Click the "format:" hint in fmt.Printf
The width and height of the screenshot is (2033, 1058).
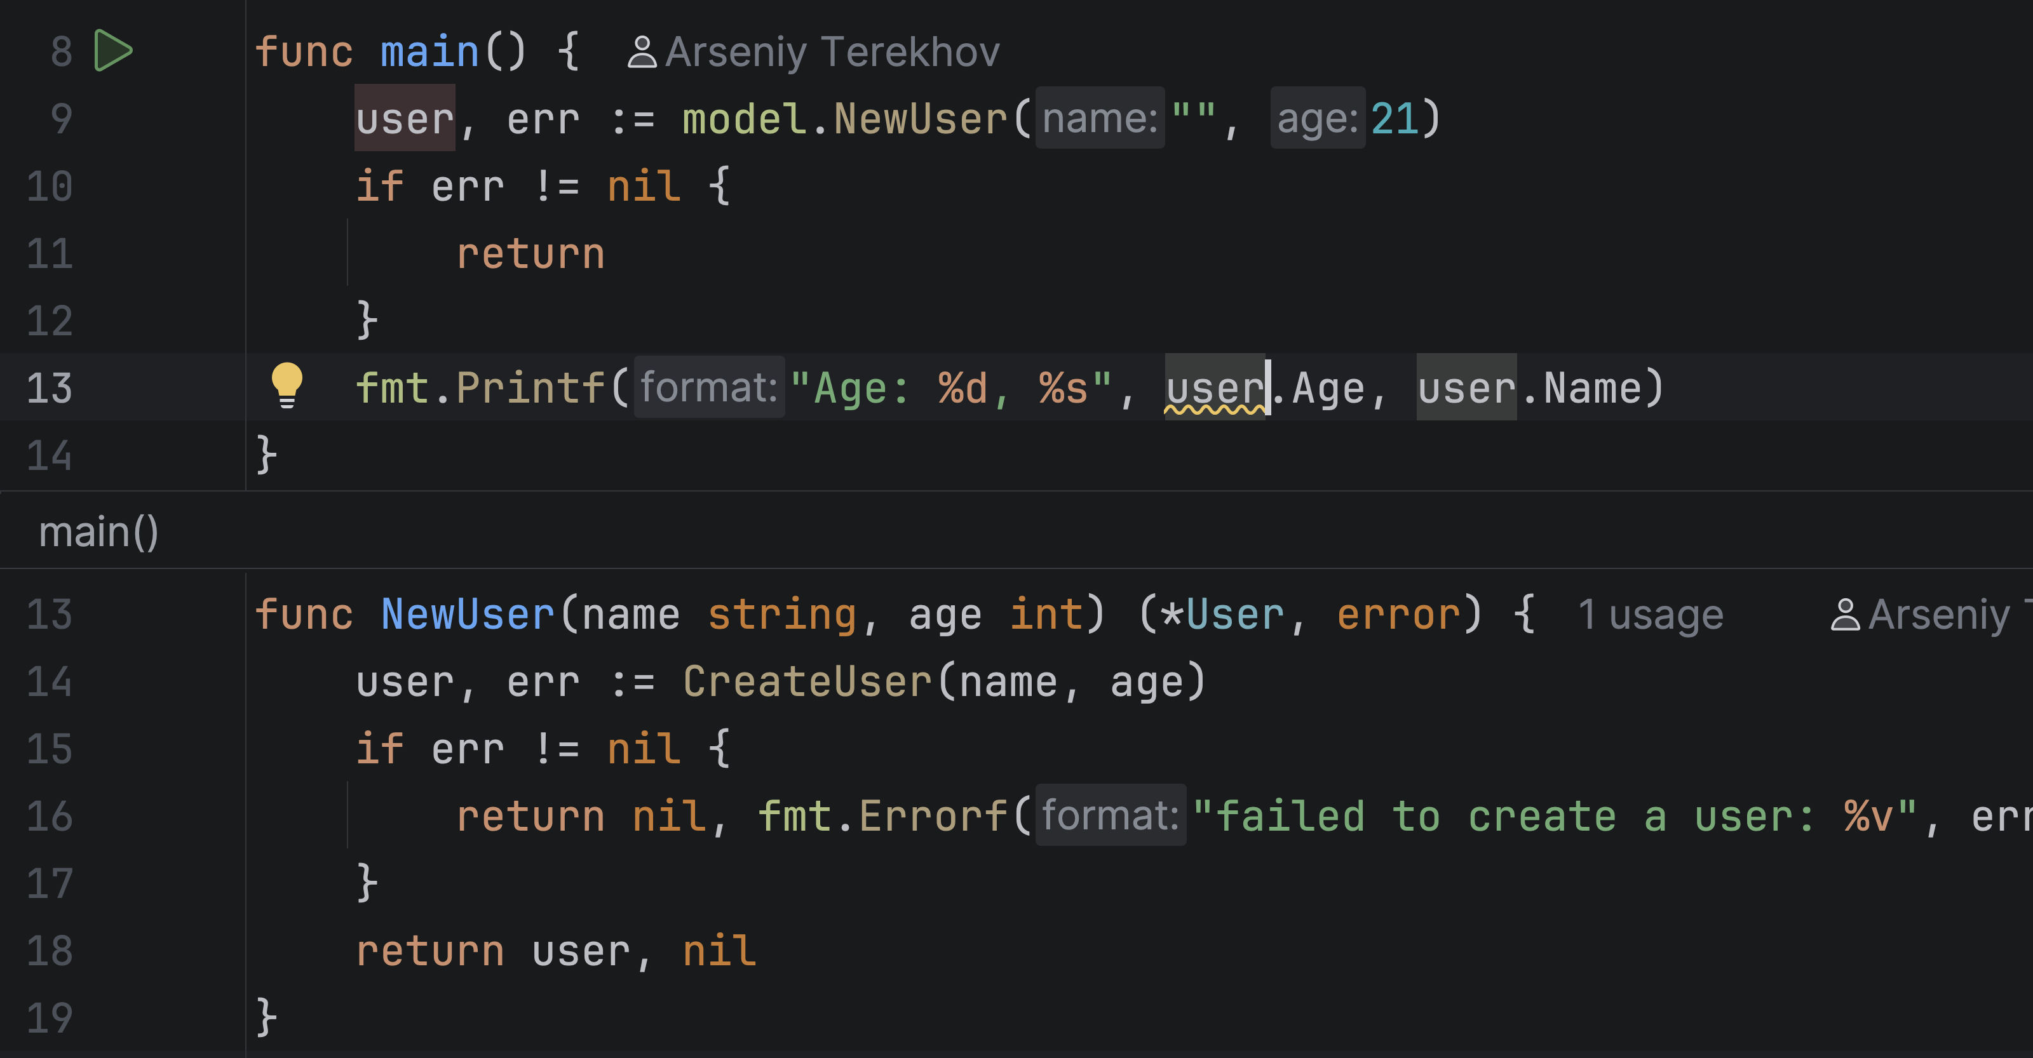[709, 387]
